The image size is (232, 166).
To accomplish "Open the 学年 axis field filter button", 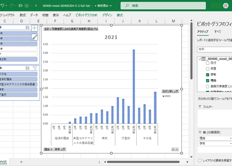I will click(x=60, y=149).
